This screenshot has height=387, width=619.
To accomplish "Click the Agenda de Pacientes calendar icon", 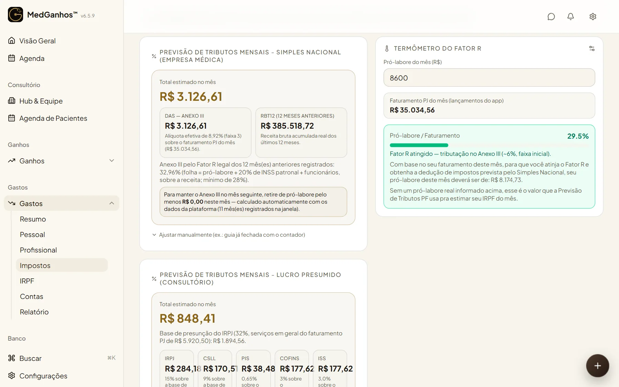I will click(x=12, y=118).
